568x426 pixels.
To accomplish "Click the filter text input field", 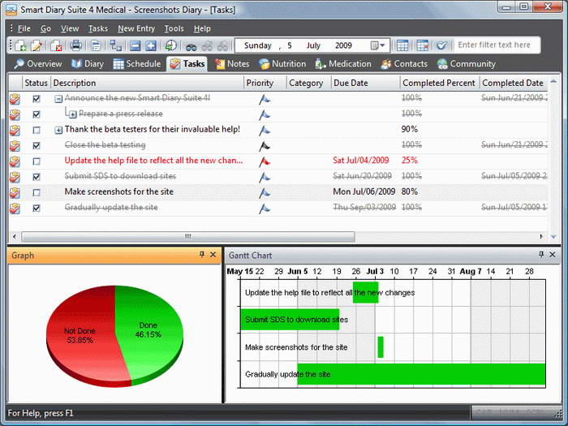I will tap(497, 45).
